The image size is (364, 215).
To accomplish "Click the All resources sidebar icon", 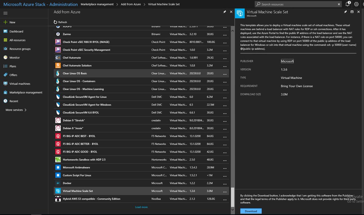I will (x=6, y=40).
